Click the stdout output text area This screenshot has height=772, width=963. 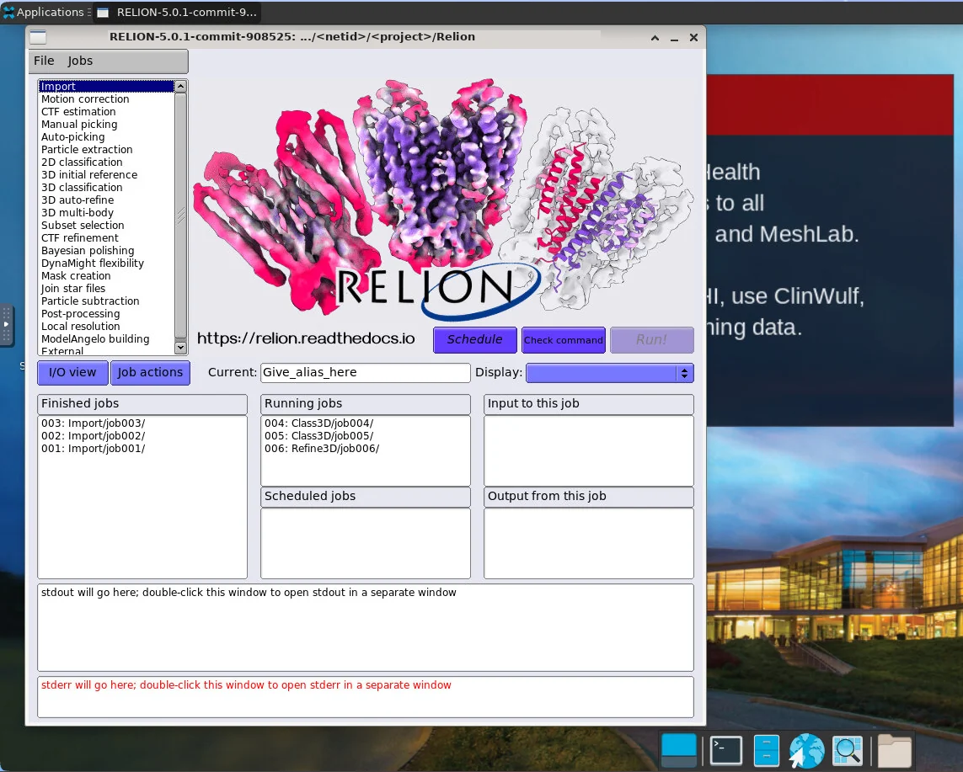[366, 627]
